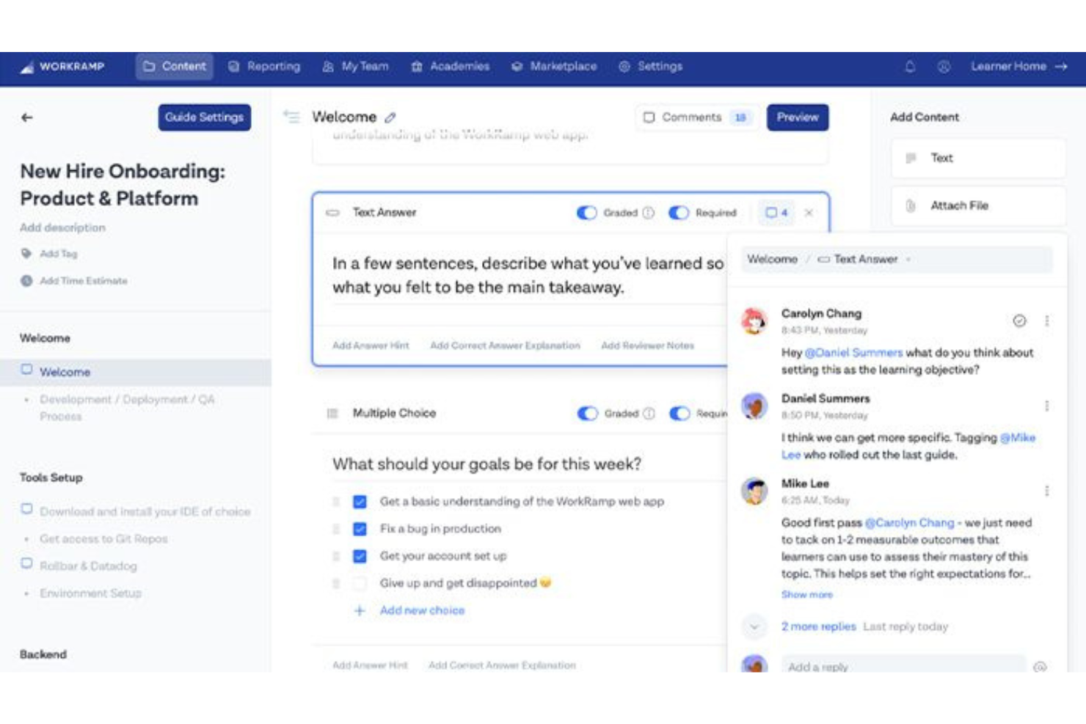Open more options on Carolyn Chang's comment
Viewport: 1086px width, 724px height.
pyautogui.click(x=1047, y=321)
